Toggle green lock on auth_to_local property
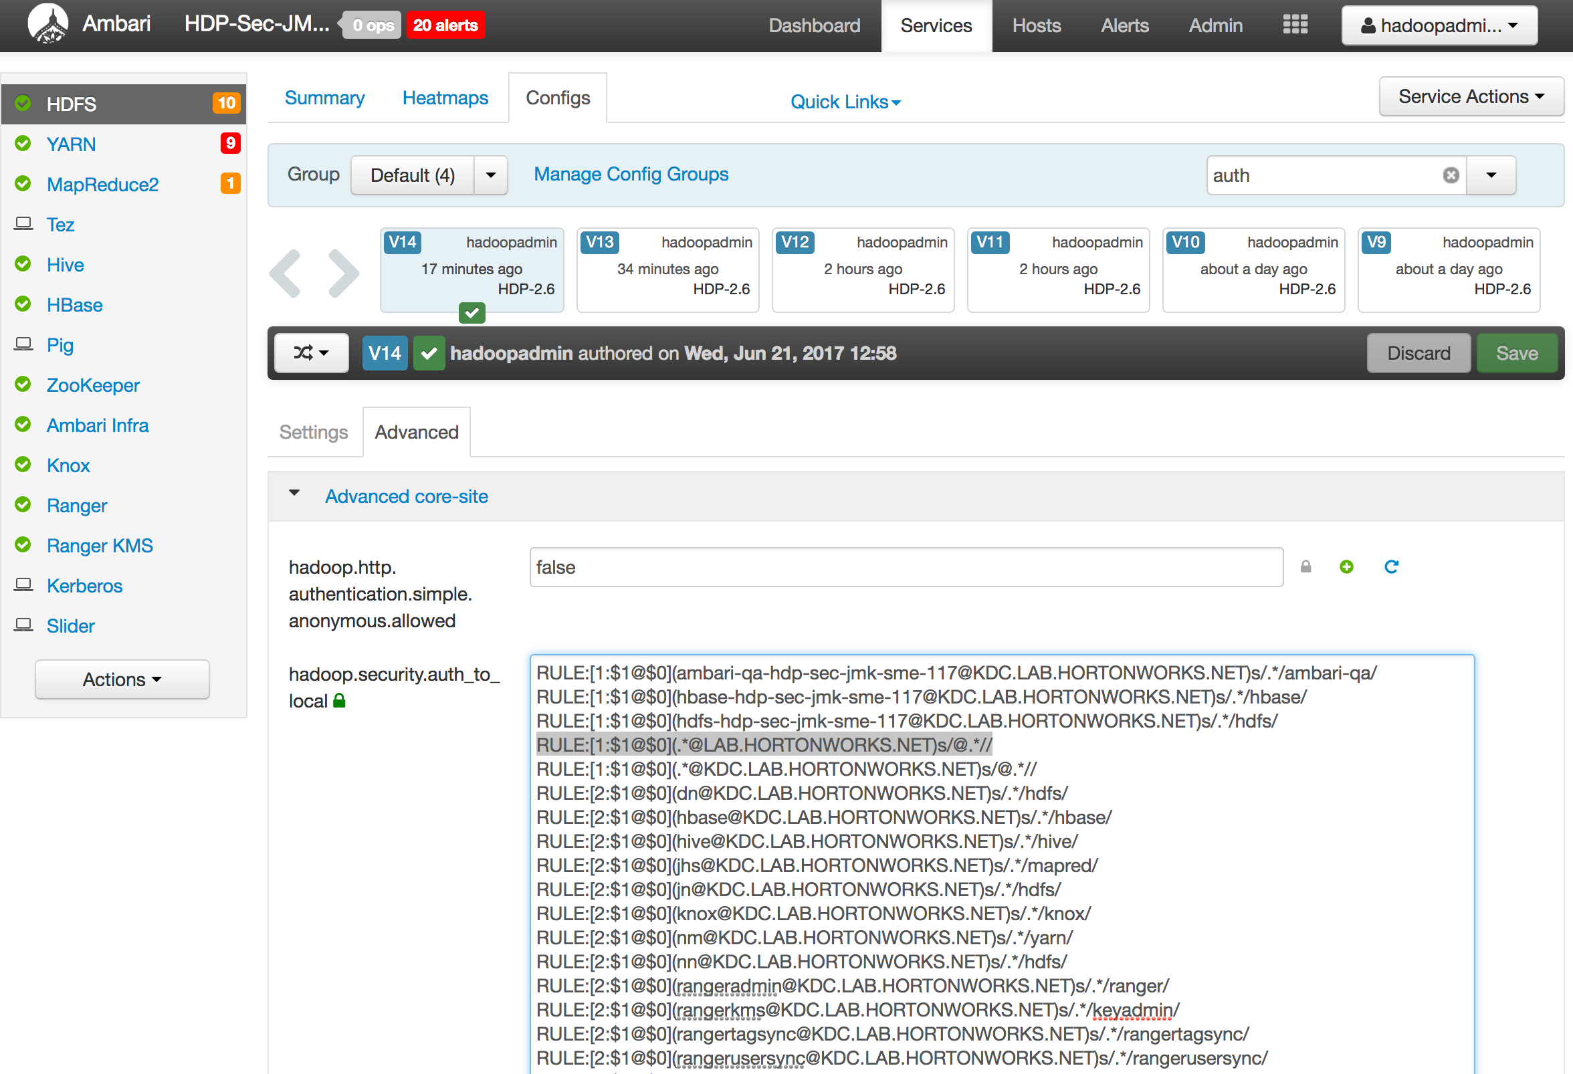The width and height of the screenshot is (1573, 1074). pos(340,700)
